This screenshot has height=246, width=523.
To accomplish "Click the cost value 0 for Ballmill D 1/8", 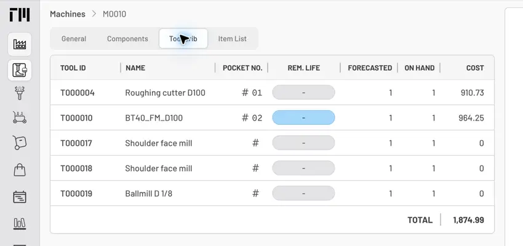I will [481, 194].
